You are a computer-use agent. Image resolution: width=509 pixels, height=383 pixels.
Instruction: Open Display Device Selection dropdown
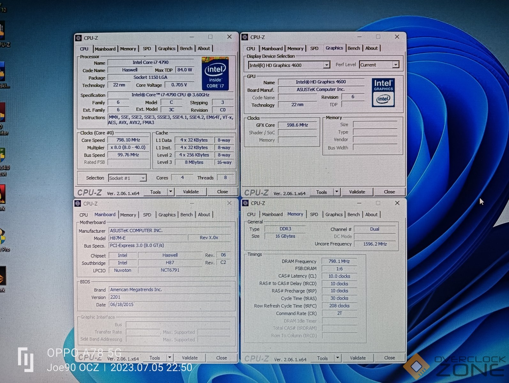pyautogui.click(x=326, y=65)
